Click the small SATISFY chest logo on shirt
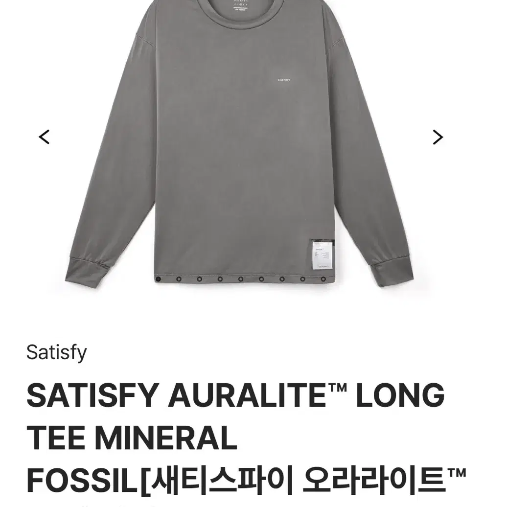The width and height of the screenshot is (507, 507). tap(284, 80)
